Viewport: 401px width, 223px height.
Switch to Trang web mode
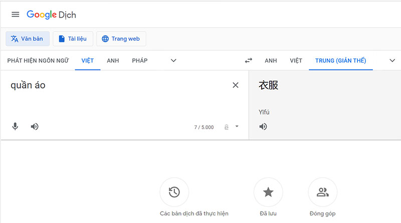pos(121,39)
